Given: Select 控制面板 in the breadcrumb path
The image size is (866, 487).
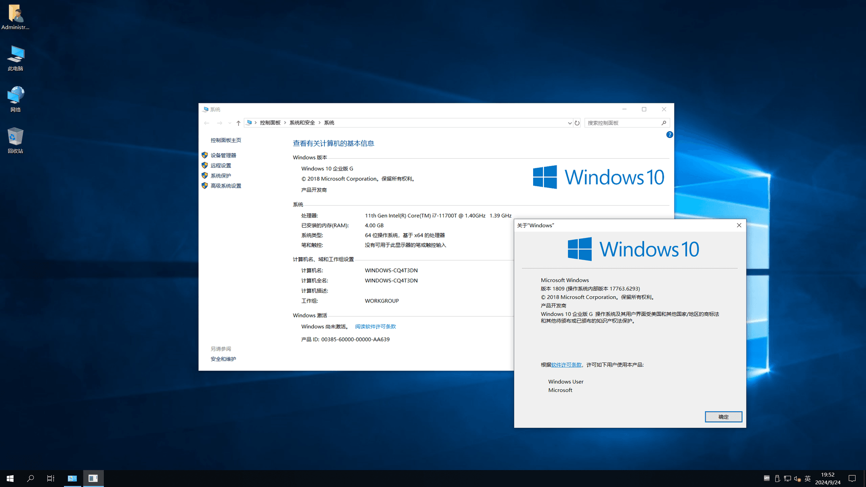Looking at the screenshot, I should [x=270, y=123].
